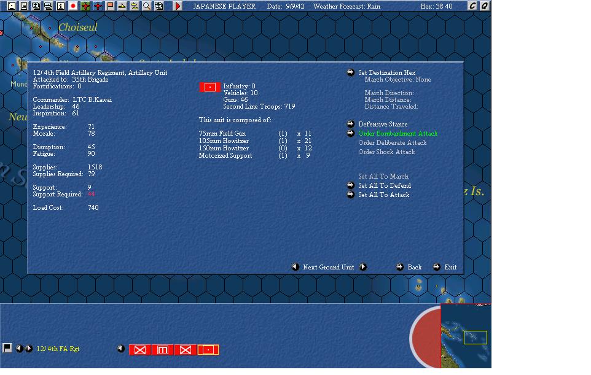Image resolution: width=591 pixels, height=375 pixels.
Task: Click the single yellow ship toolbar icon
Action: 122,6
